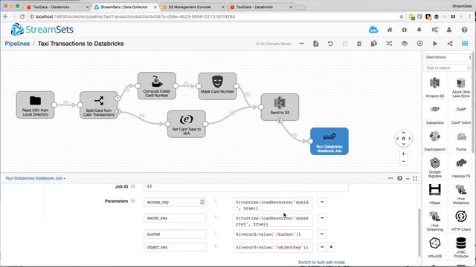Switch to S3 Management Console tab
The width and height of the screenshot is (476, 267).
click(x=193, y=7)
